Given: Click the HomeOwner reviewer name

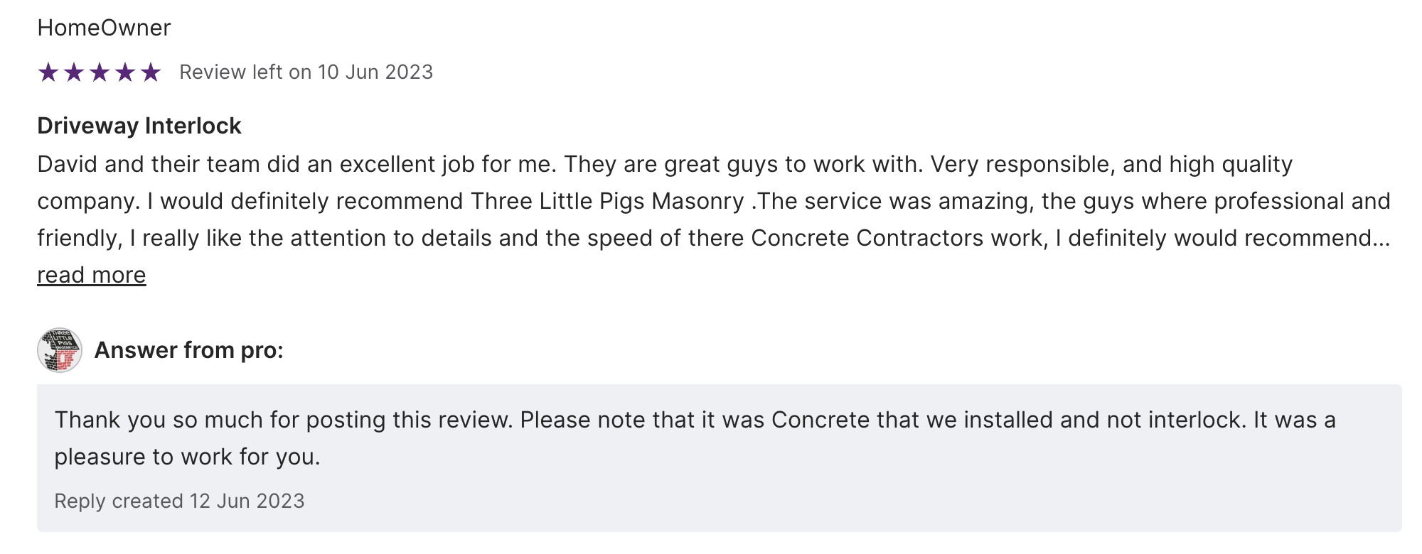Looking at the screenshot, I should click(104, 28).
